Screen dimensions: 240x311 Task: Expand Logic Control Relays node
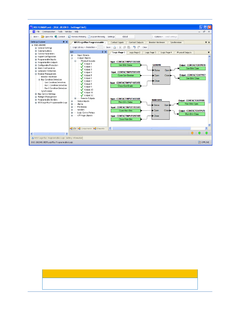click(x=72, y=113)
